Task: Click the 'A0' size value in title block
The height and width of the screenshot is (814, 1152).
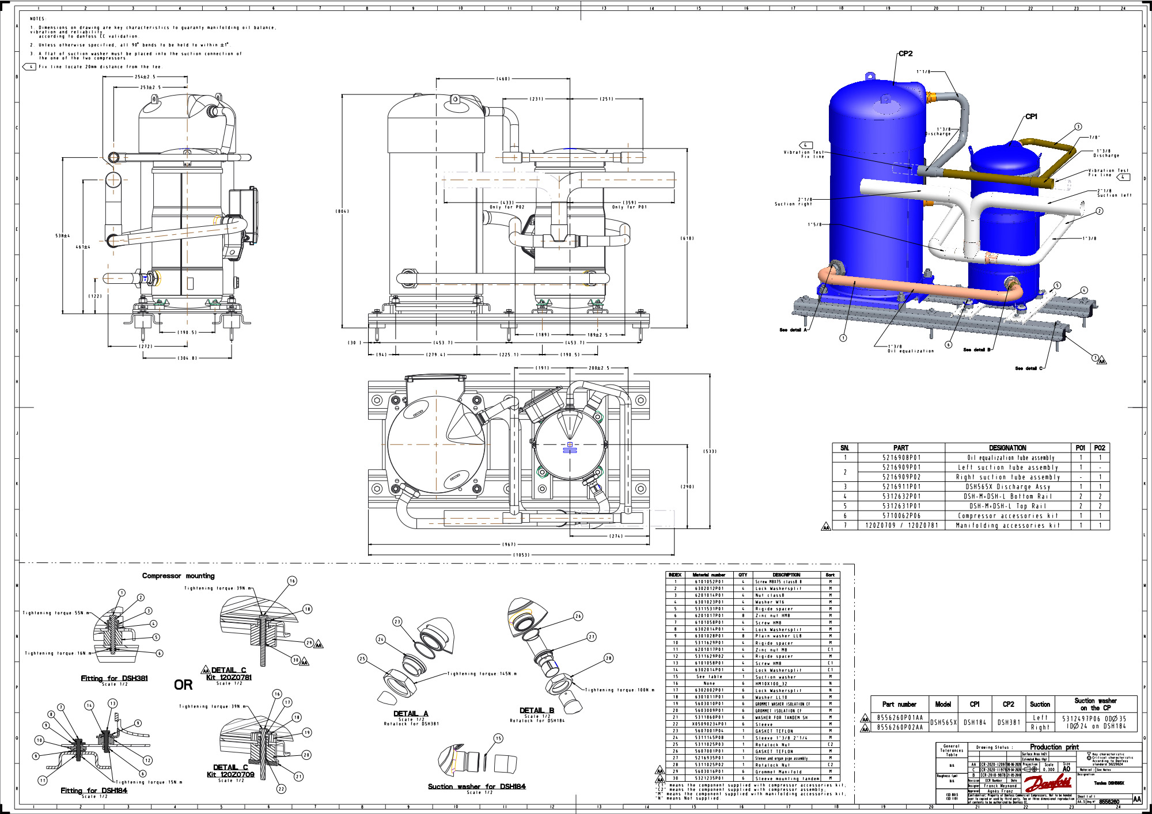Action: [x=1066, y=769]
